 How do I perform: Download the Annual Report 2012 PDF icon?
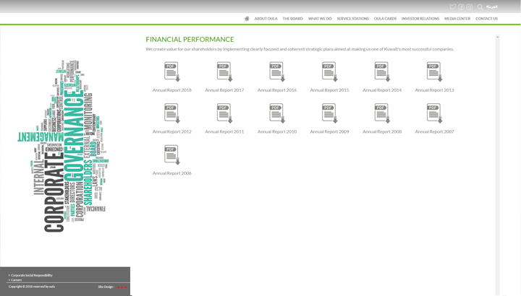coord(172,113)
